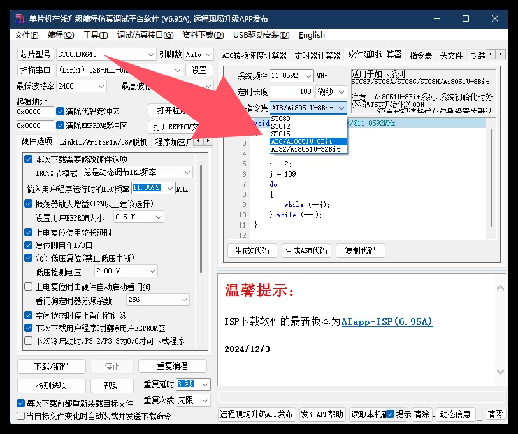Click scroll-up arrow in 温馨提示 message pane
This screenshot has height=434, width=518.
click(x=500, y=288)
